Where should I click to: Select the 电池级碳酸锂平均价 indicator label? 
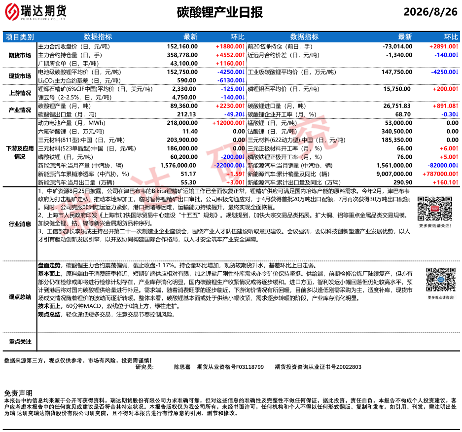click(x=79, y=72)
